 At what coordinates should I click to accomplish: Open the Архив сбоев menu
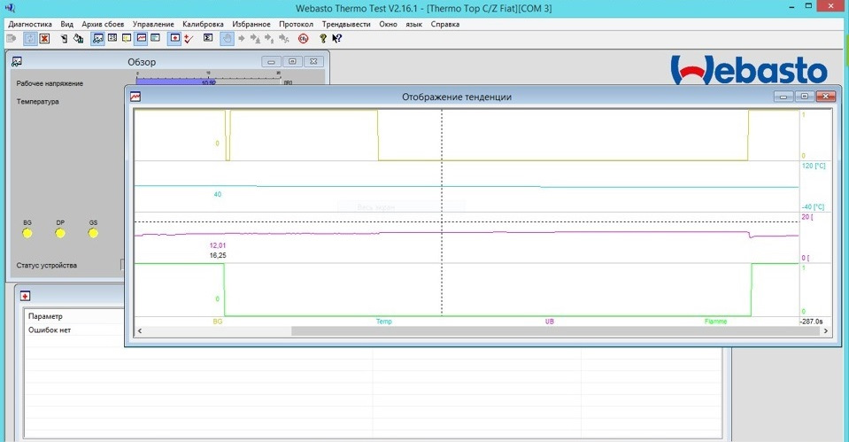click(103, 24)
